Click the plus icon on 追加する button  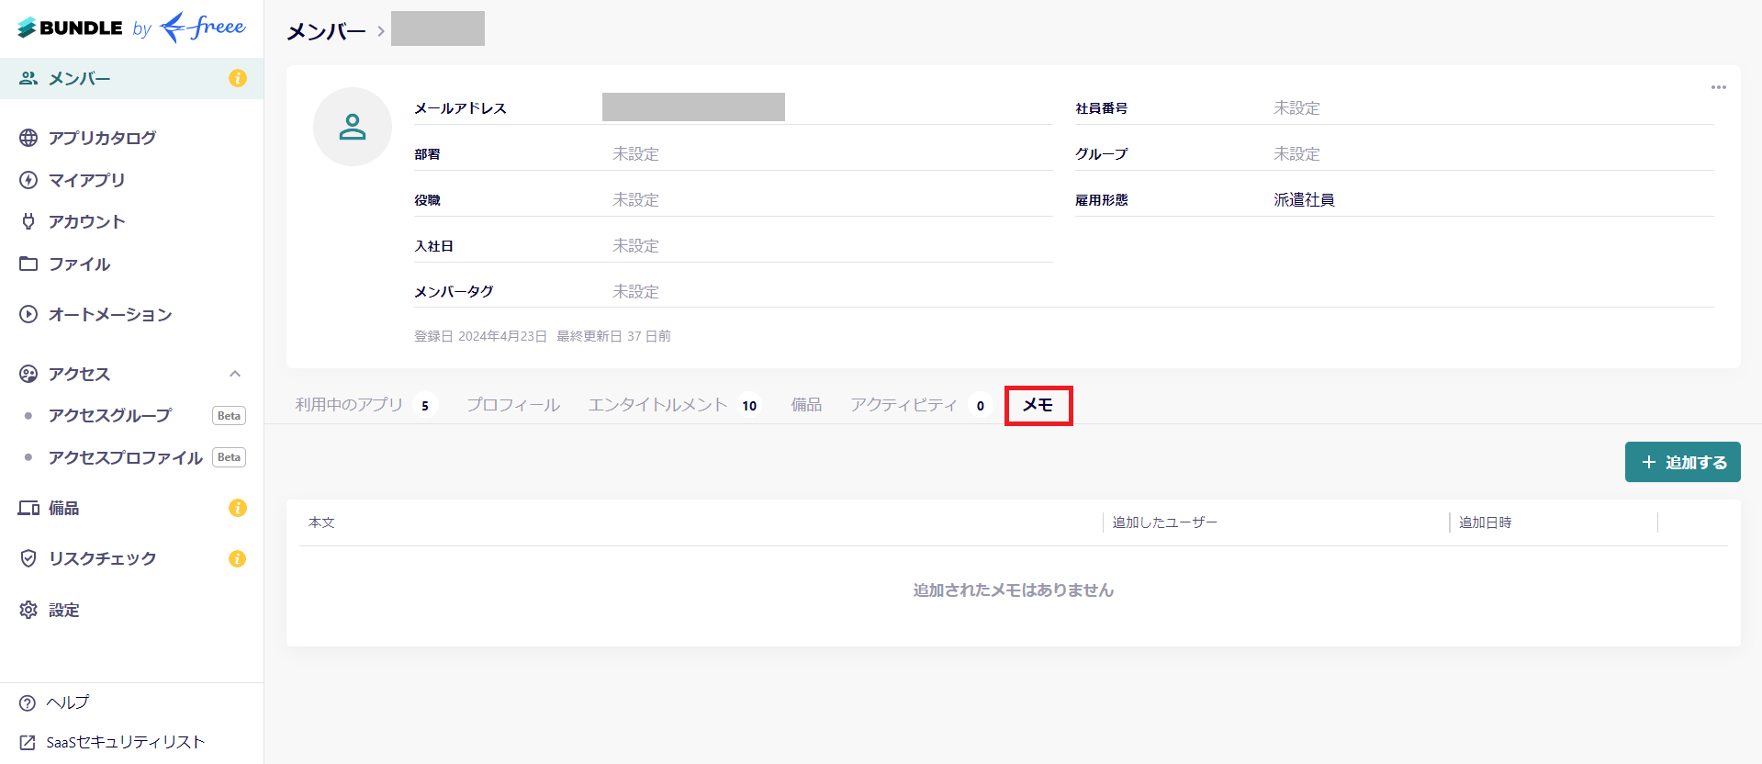(1649, 462)
